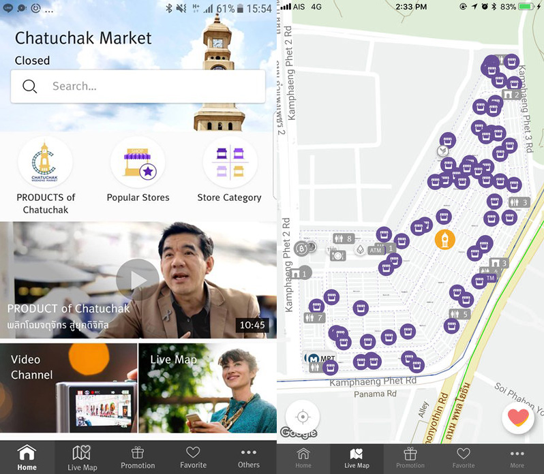This screenshot has width=544, height=474.
Task: Tap the restroom 5 marker
Action: (x=460, y=314)
